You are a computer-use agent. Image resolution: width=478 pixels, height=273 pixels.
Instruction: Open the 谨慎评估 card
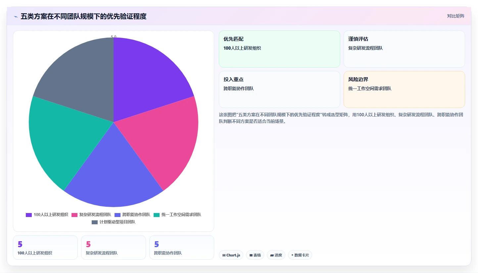pos(404,49)
